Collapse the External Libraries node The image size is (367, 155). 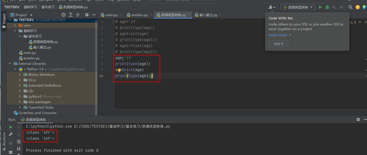point(10,64)
